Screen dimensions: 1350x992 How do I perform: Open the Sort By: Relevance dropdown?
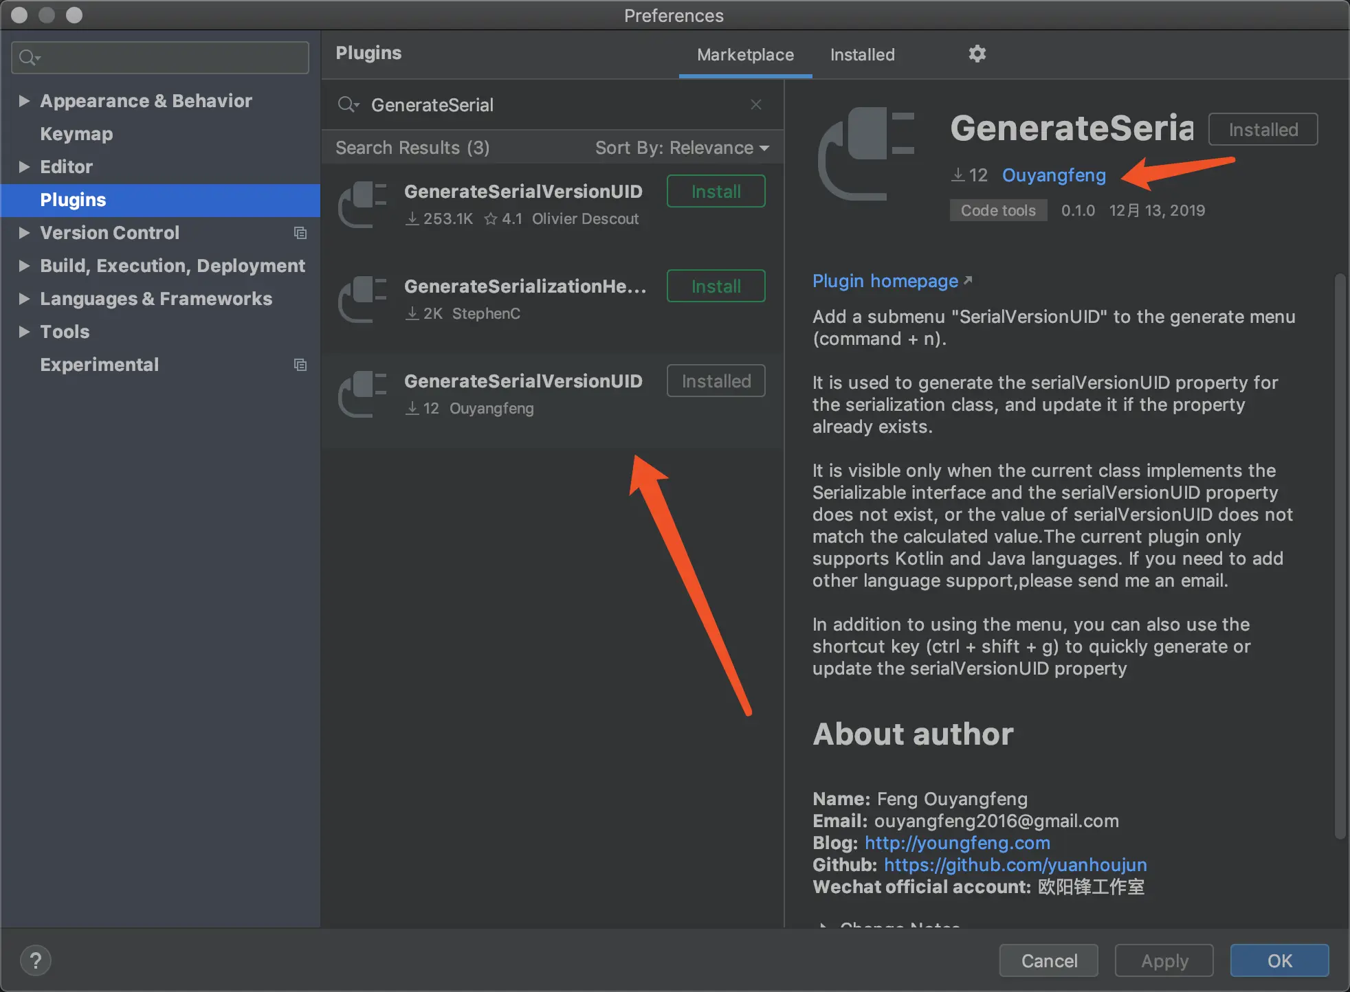point(681,148)
